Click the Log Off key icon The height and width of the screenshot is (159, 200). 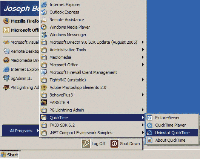pyautogui.click(x=86, y=144)
